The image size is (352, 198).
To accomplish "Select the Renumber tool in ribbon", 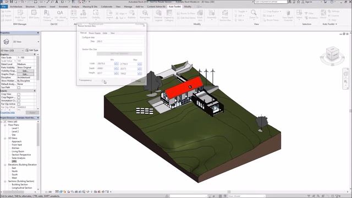I will pyautogui.click(x=145, y=15).
